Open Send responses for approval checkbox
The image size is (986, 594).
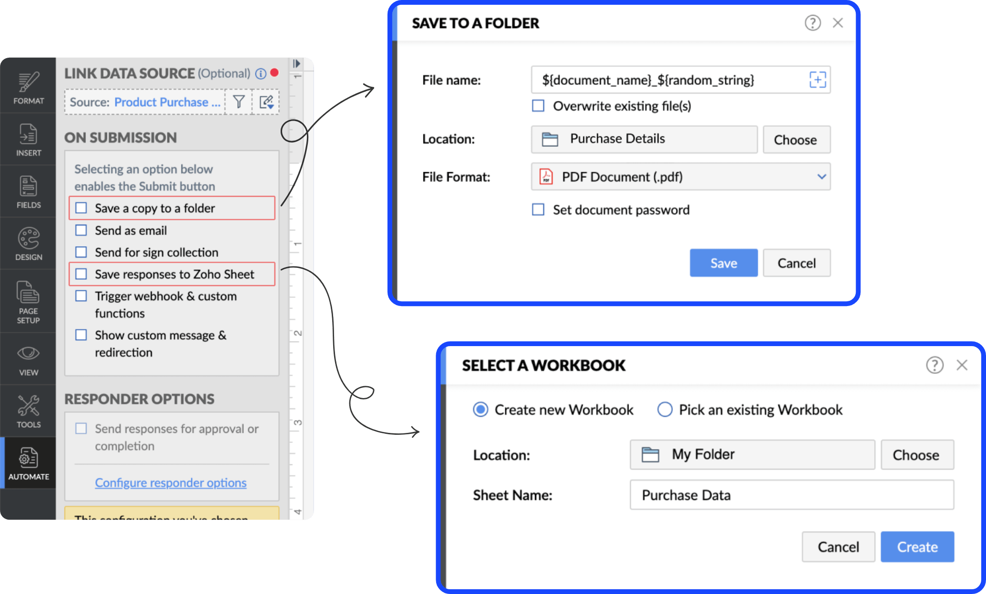coord(81,427)
